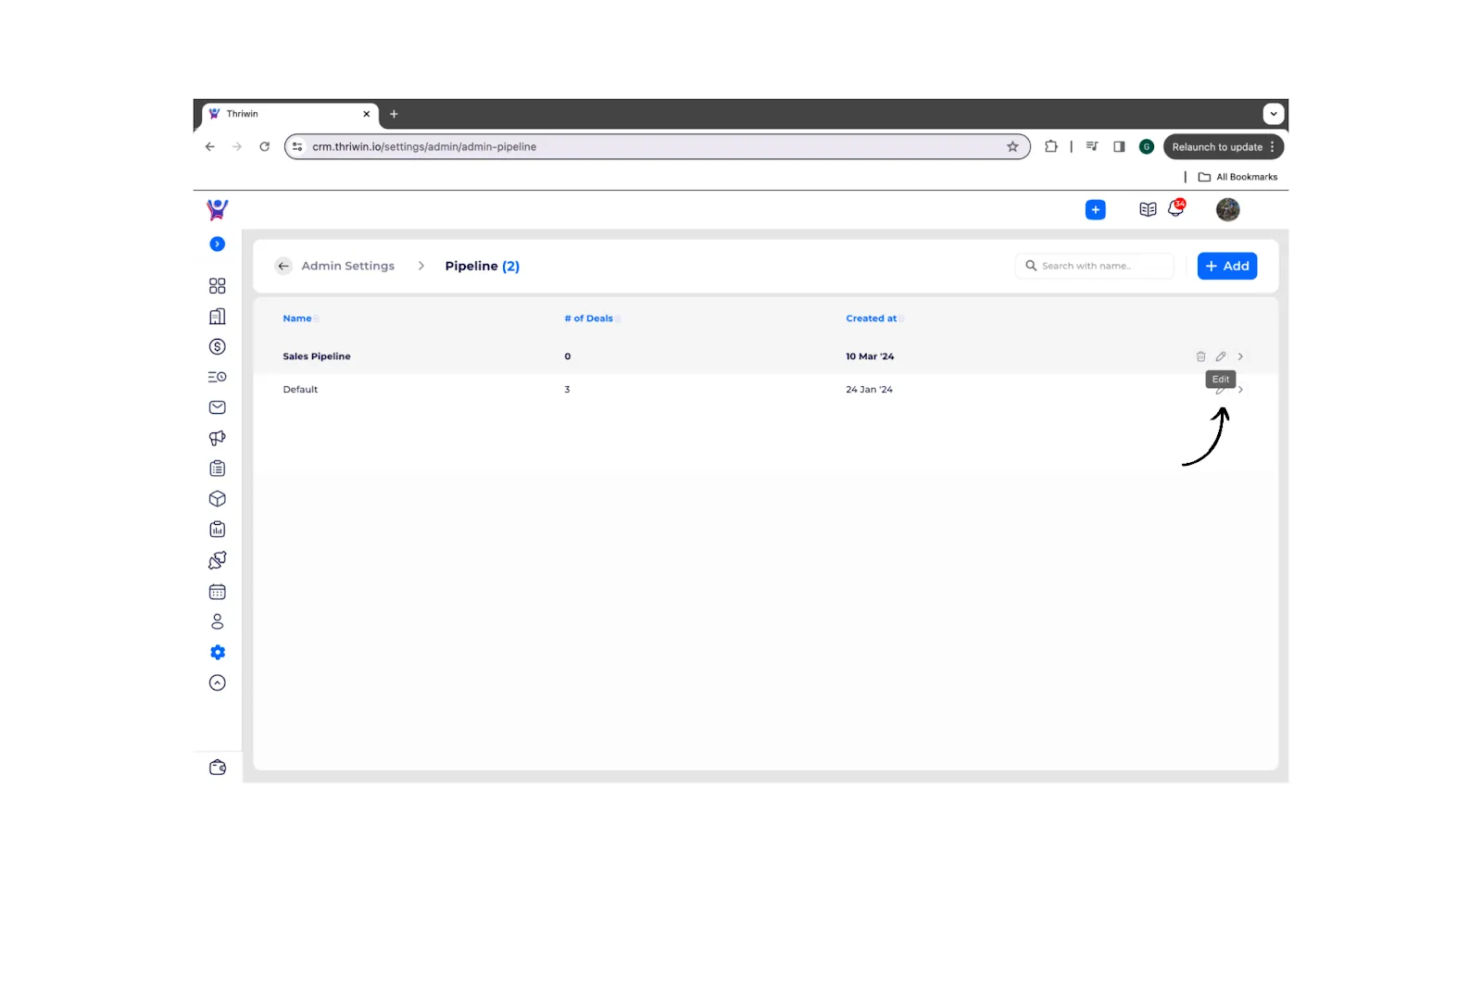Open the deals dollar icon in sidebar
1482x987 pixels.
217,347
